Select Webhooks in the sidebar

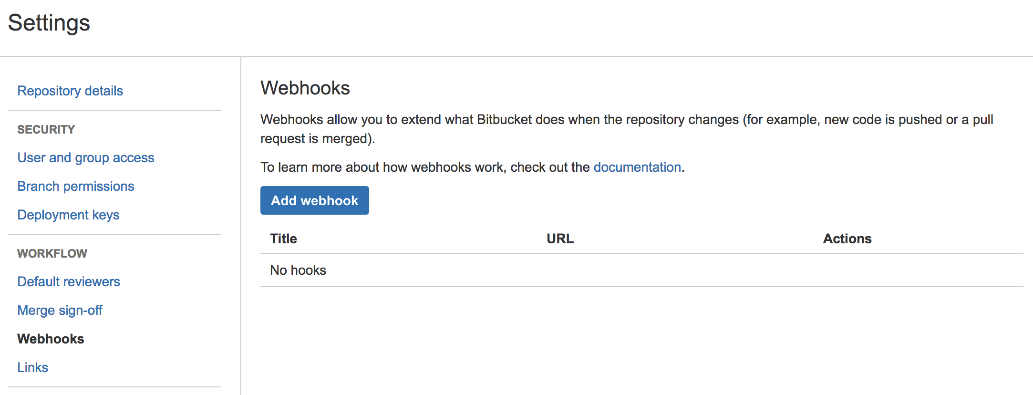[x=50, y=339]
